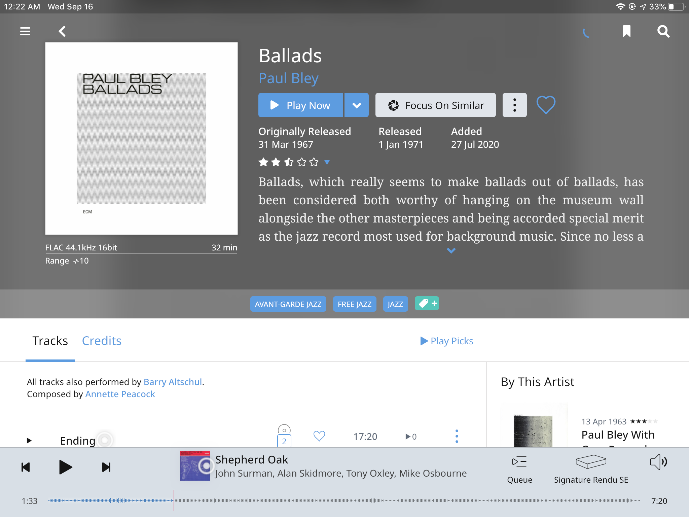Click the FLAC 44.1kHz 16bit format label
689x517 pixels.
(81, 248)
